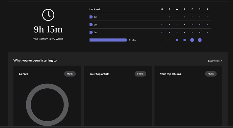The image size is (233, 128).
Task: Click Saturday's large listening dot
Action: [x=200, y=40]
